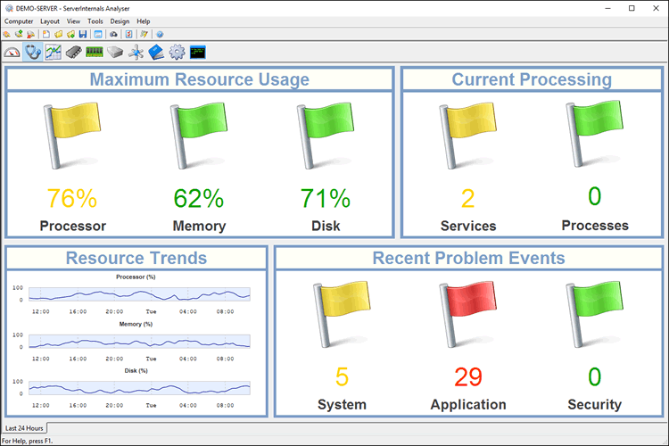Open the gauge dashboard view icon
The height and width of the screenshot is (446, 669).
click(12, 52)
